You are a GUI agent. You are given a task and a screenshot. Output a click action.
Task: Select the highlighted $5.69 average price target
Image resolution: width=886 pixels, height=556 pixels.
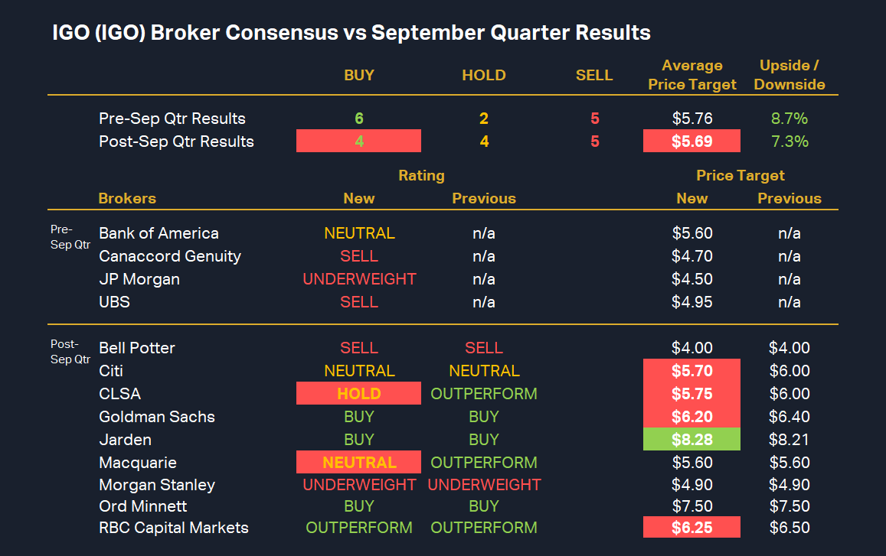click(x=691, y=141)
